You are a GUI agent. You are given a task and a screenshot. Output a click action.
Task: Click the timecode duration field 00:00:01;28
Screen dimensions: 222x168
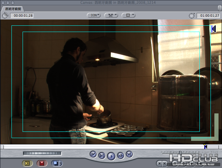(22, 15)
